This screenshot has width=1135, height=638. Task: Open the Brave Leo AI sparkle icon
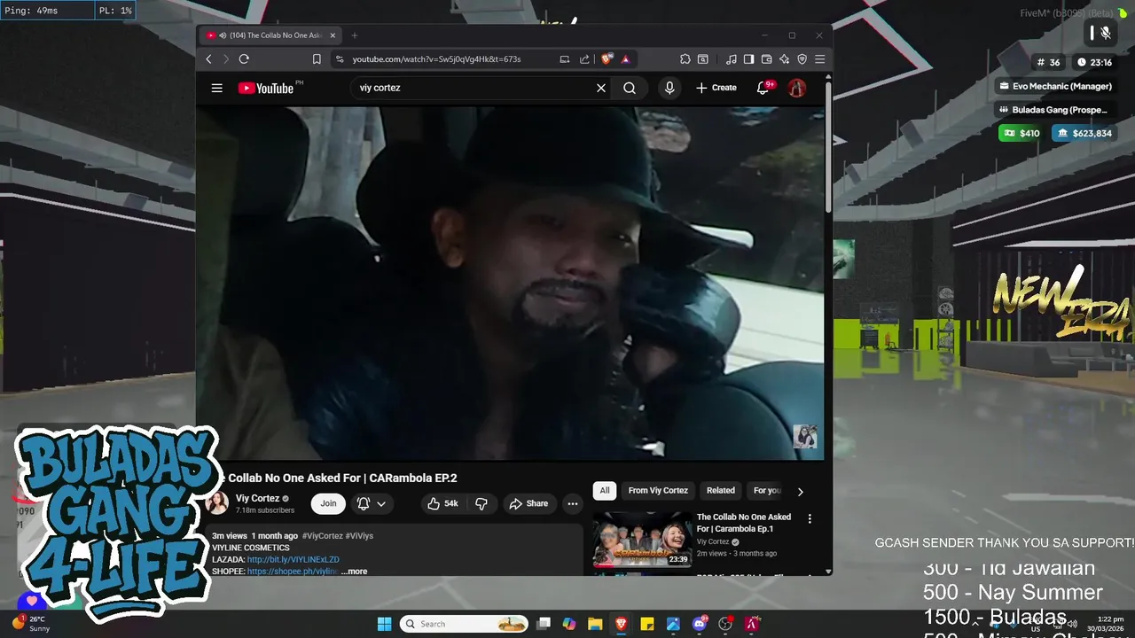[784, 59]
